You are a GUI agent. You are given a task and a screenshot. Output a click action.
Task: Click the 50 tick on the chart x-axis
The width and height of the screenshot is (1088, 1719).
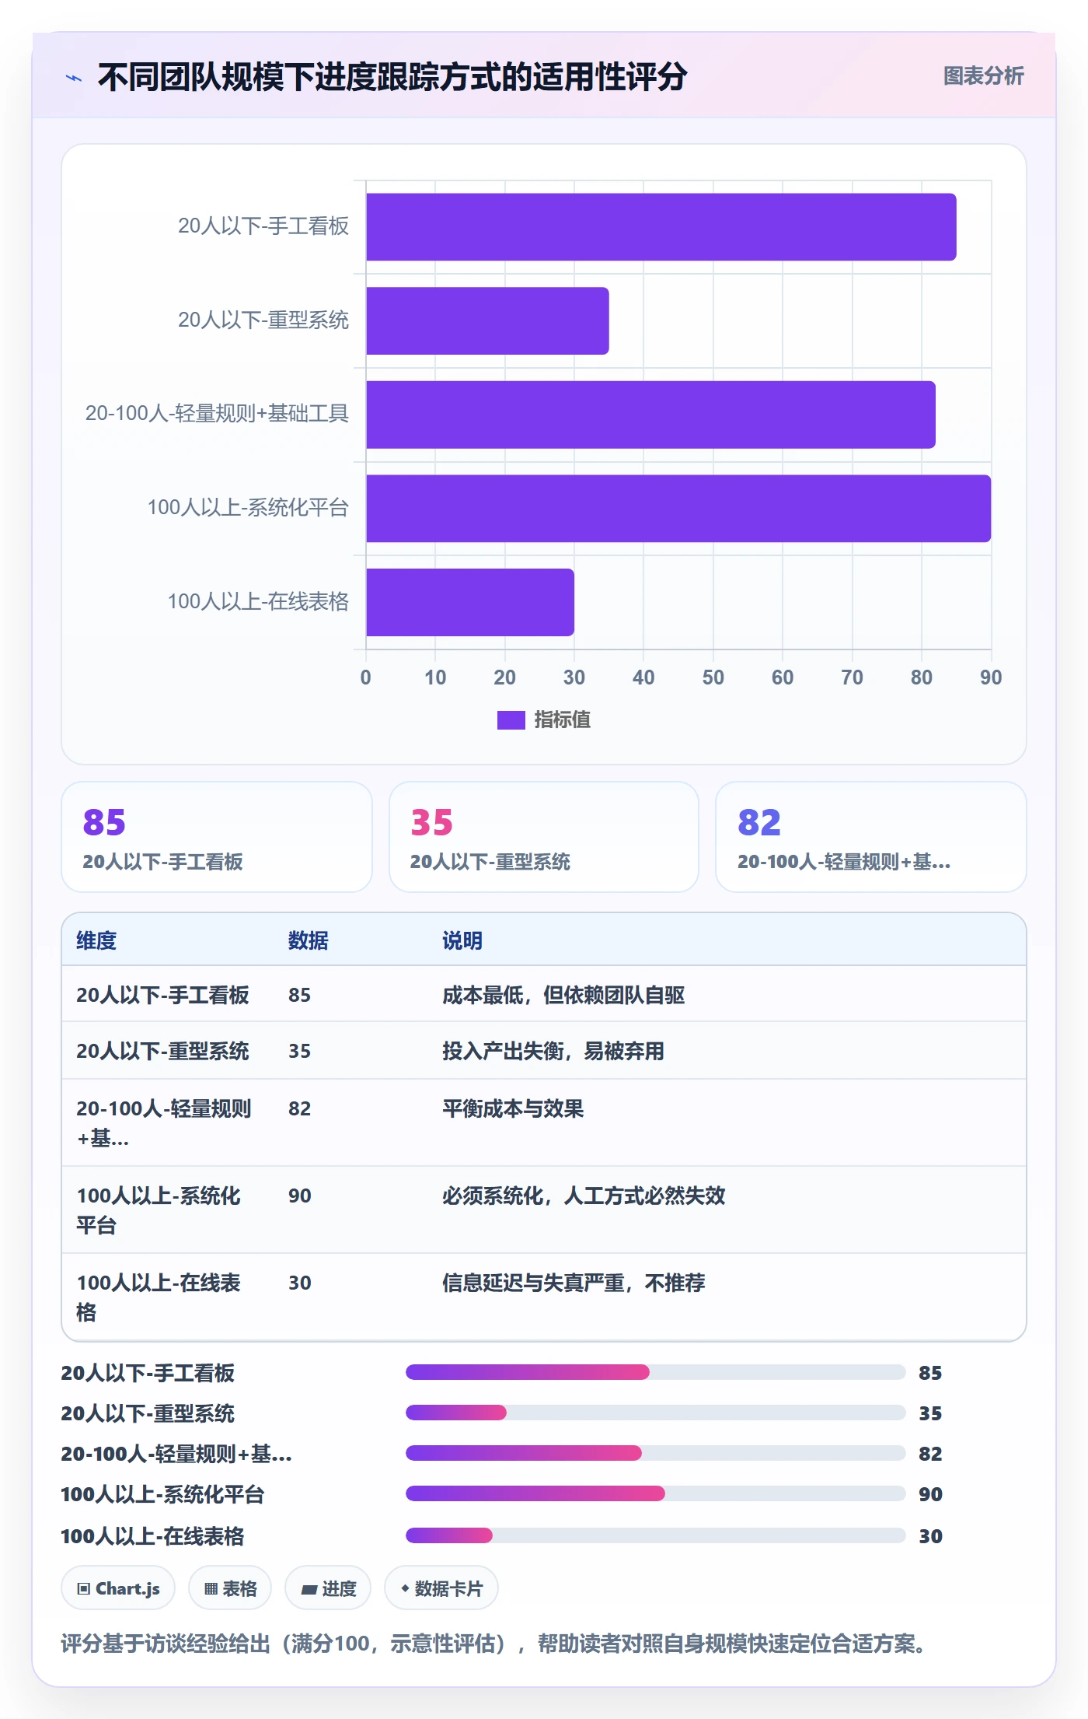pyautogui.click(x=713, y=677)
